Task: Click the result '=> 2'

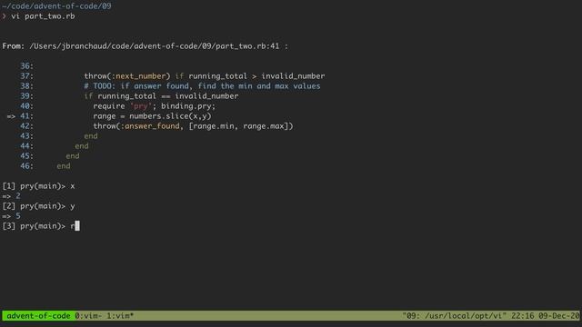Action: coord(12,196)
